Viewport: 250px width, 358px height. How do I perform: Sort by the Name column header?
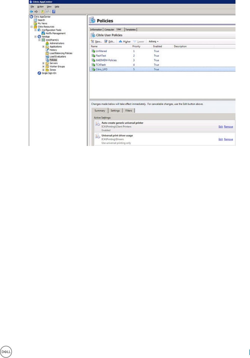coord(110,46)
